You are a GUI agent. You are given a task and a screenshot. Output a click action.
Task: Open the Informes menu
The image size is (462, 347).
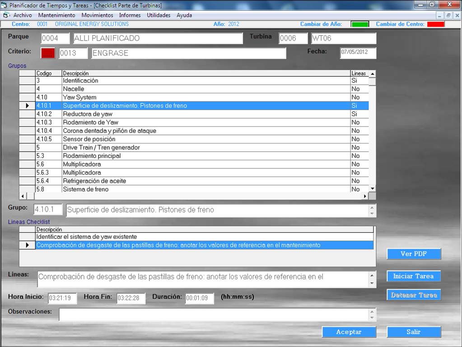[x=130, y=15]
